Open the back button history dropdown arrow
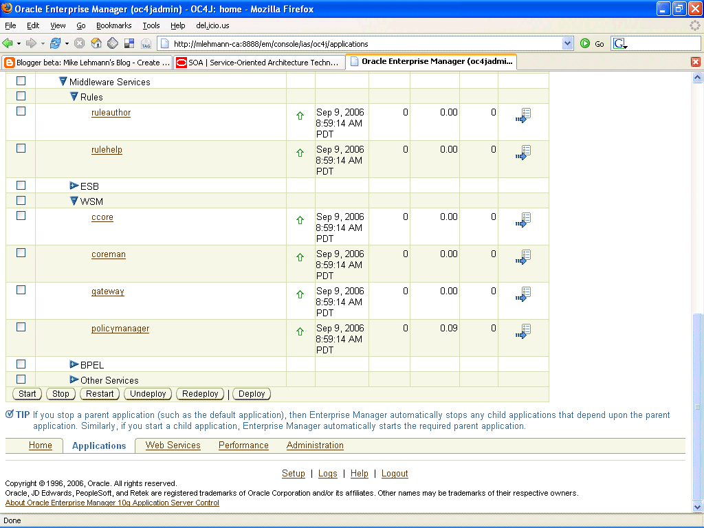 point(19,43)
